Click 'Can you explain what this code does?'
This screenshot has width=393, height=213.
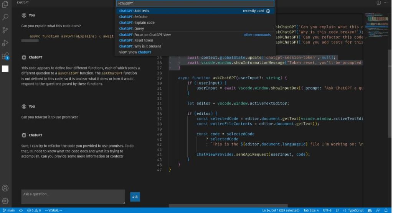[51, 26]
